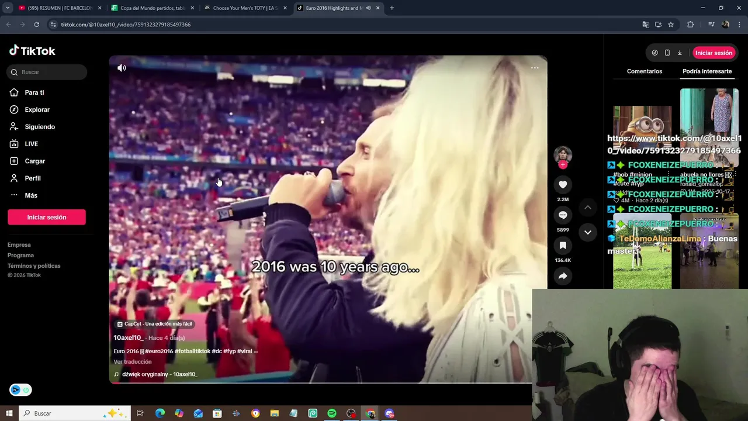Go to next video with down chevron
Image resolution: width=748 pixels, height=421 pixels.
tap(588, 232)
